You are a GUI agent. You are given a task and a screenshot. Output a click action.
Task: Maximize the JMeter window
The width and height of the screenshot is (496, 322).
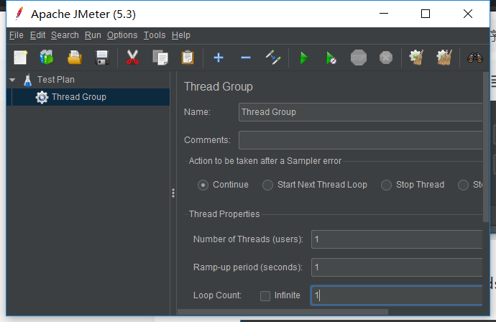point(426,14)
